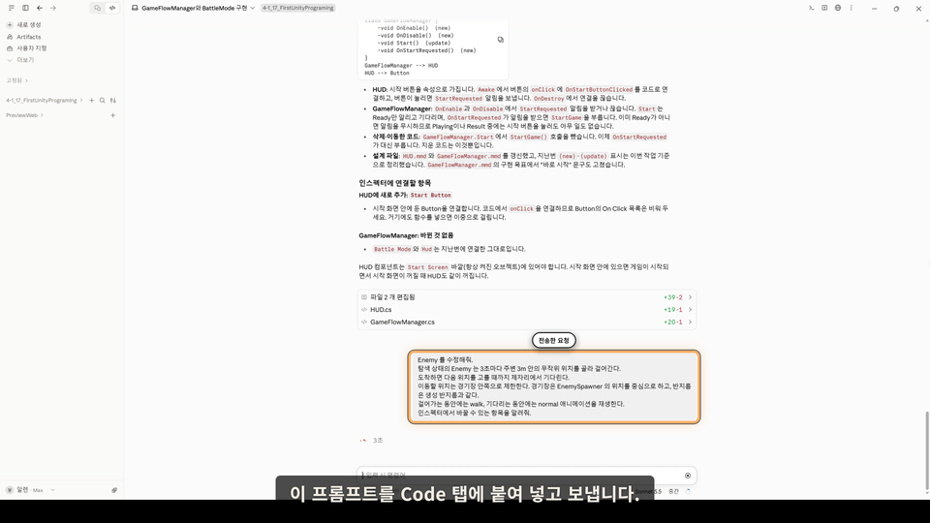Viewport: 930px width, 523px height.
Task: Click the 3초 thinking timer status
Action: tap(378, 441)
